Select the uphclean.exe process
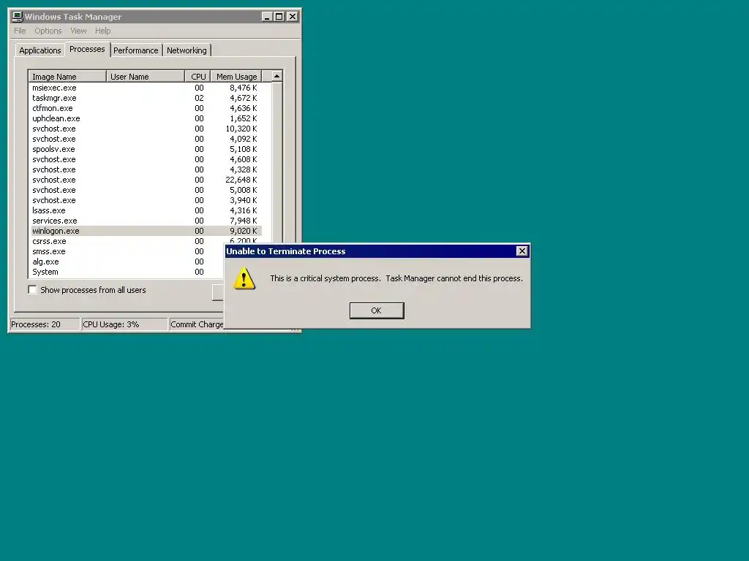Viewport: 749px width, 561px height. (x=146, y=118)
